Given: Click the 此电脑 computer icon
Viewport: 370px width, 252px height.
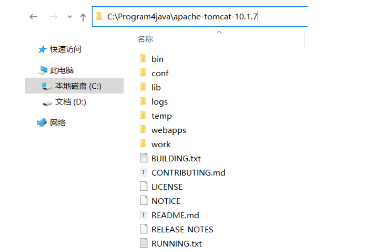Looking at the screenshot, I should tap(42, 70).
